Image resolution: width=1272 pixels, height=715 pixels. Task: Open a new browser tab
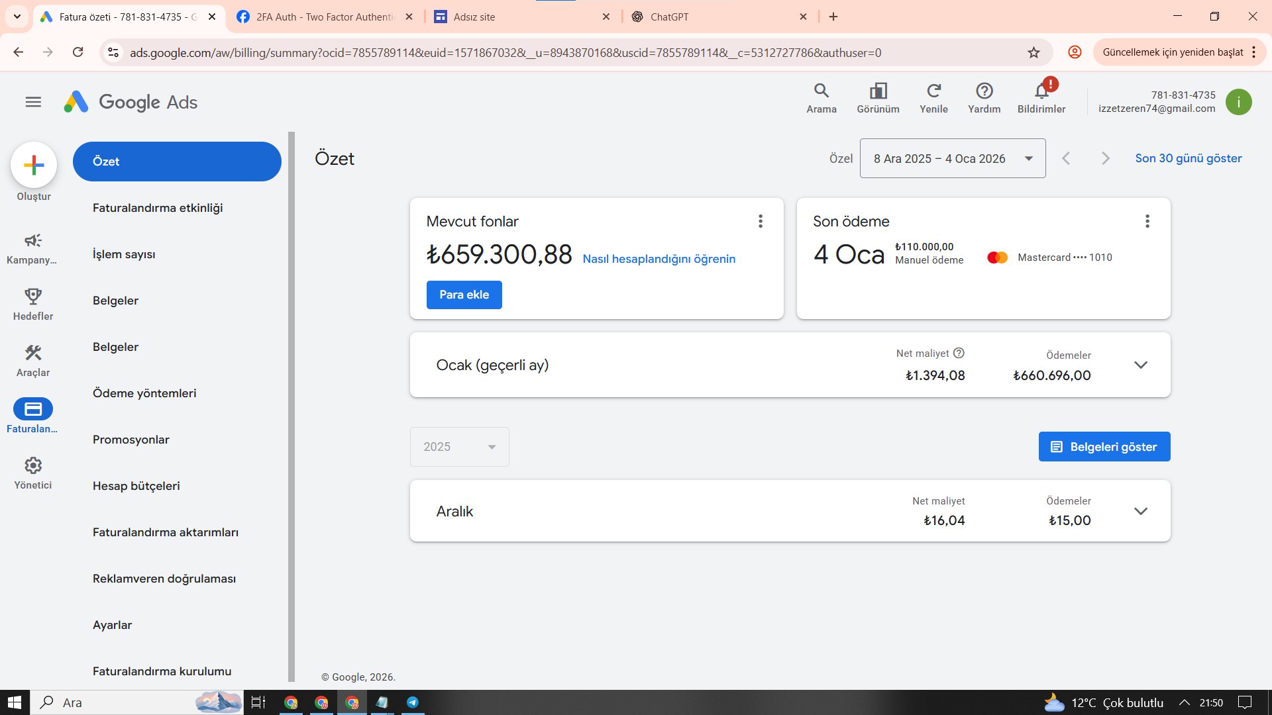(833, 17)
